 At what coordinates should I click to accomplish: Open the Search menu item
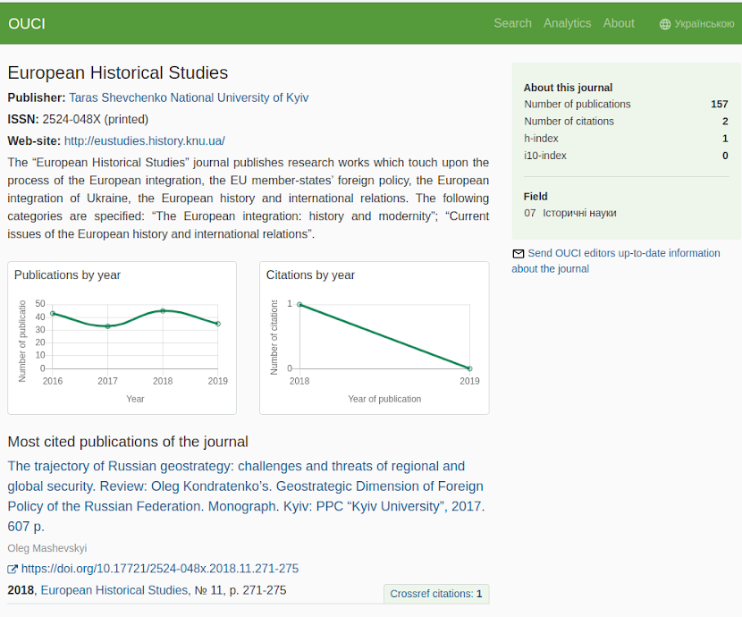pos(512,23)
